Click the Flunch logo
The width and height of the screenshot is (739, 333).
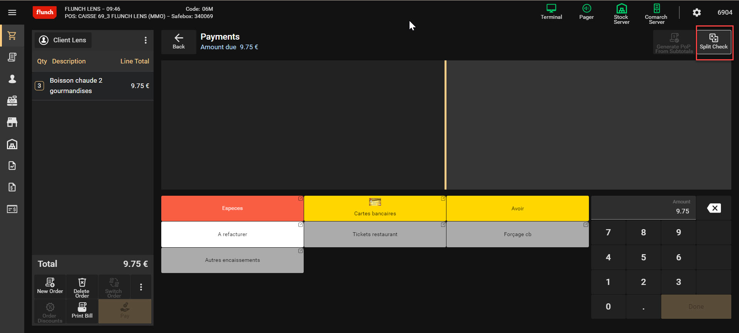[x=45, y=12]
